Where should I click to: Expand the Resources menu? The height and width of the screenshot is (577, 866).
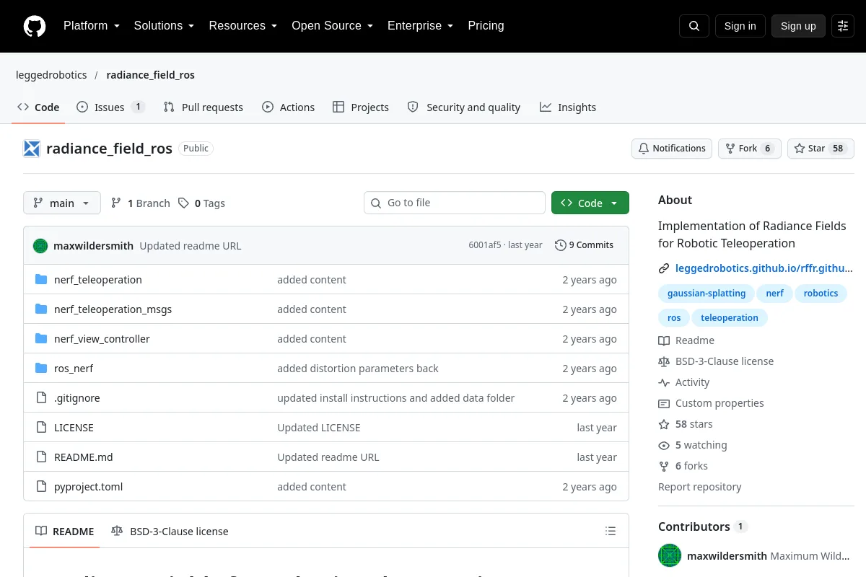pos(243,26)
